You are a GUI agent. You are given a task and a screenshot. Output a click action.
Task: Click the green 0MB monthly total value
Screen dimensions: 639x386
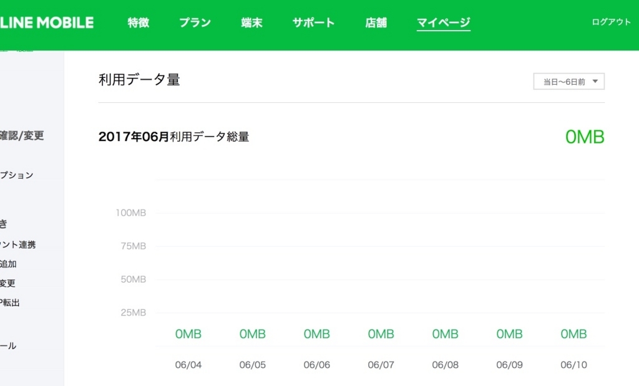point(585,137)
